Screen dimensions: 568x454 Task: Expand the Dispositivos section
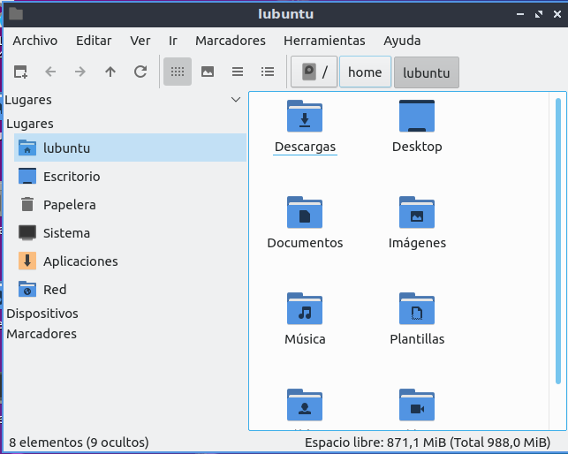42,314
